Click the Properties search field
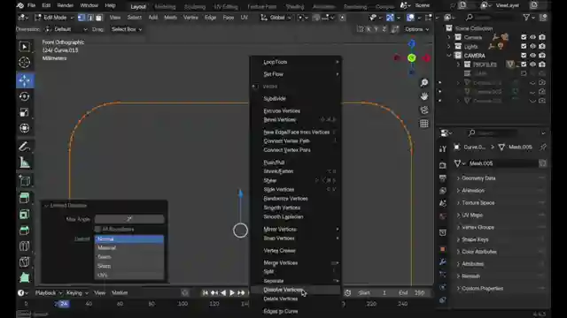The width and height of the screenshot is (567, 318). coord(502,133)
